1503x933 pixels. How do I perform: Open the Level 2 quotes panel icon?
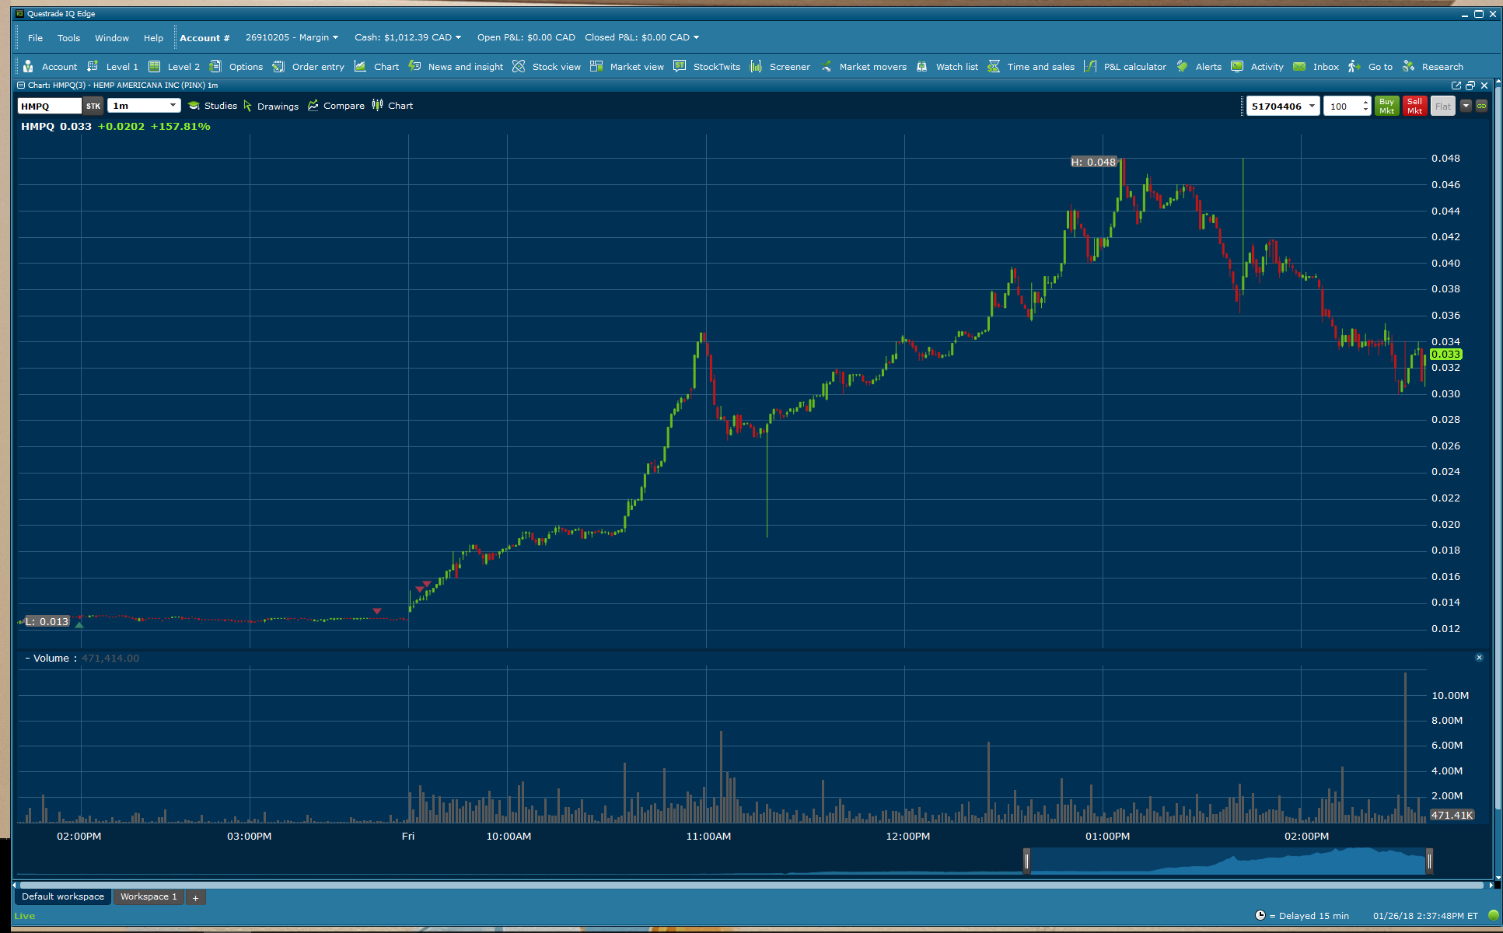point(154,67)
